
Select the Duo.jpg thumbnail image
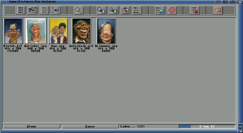pyautogui.click(x=58, y=31)
